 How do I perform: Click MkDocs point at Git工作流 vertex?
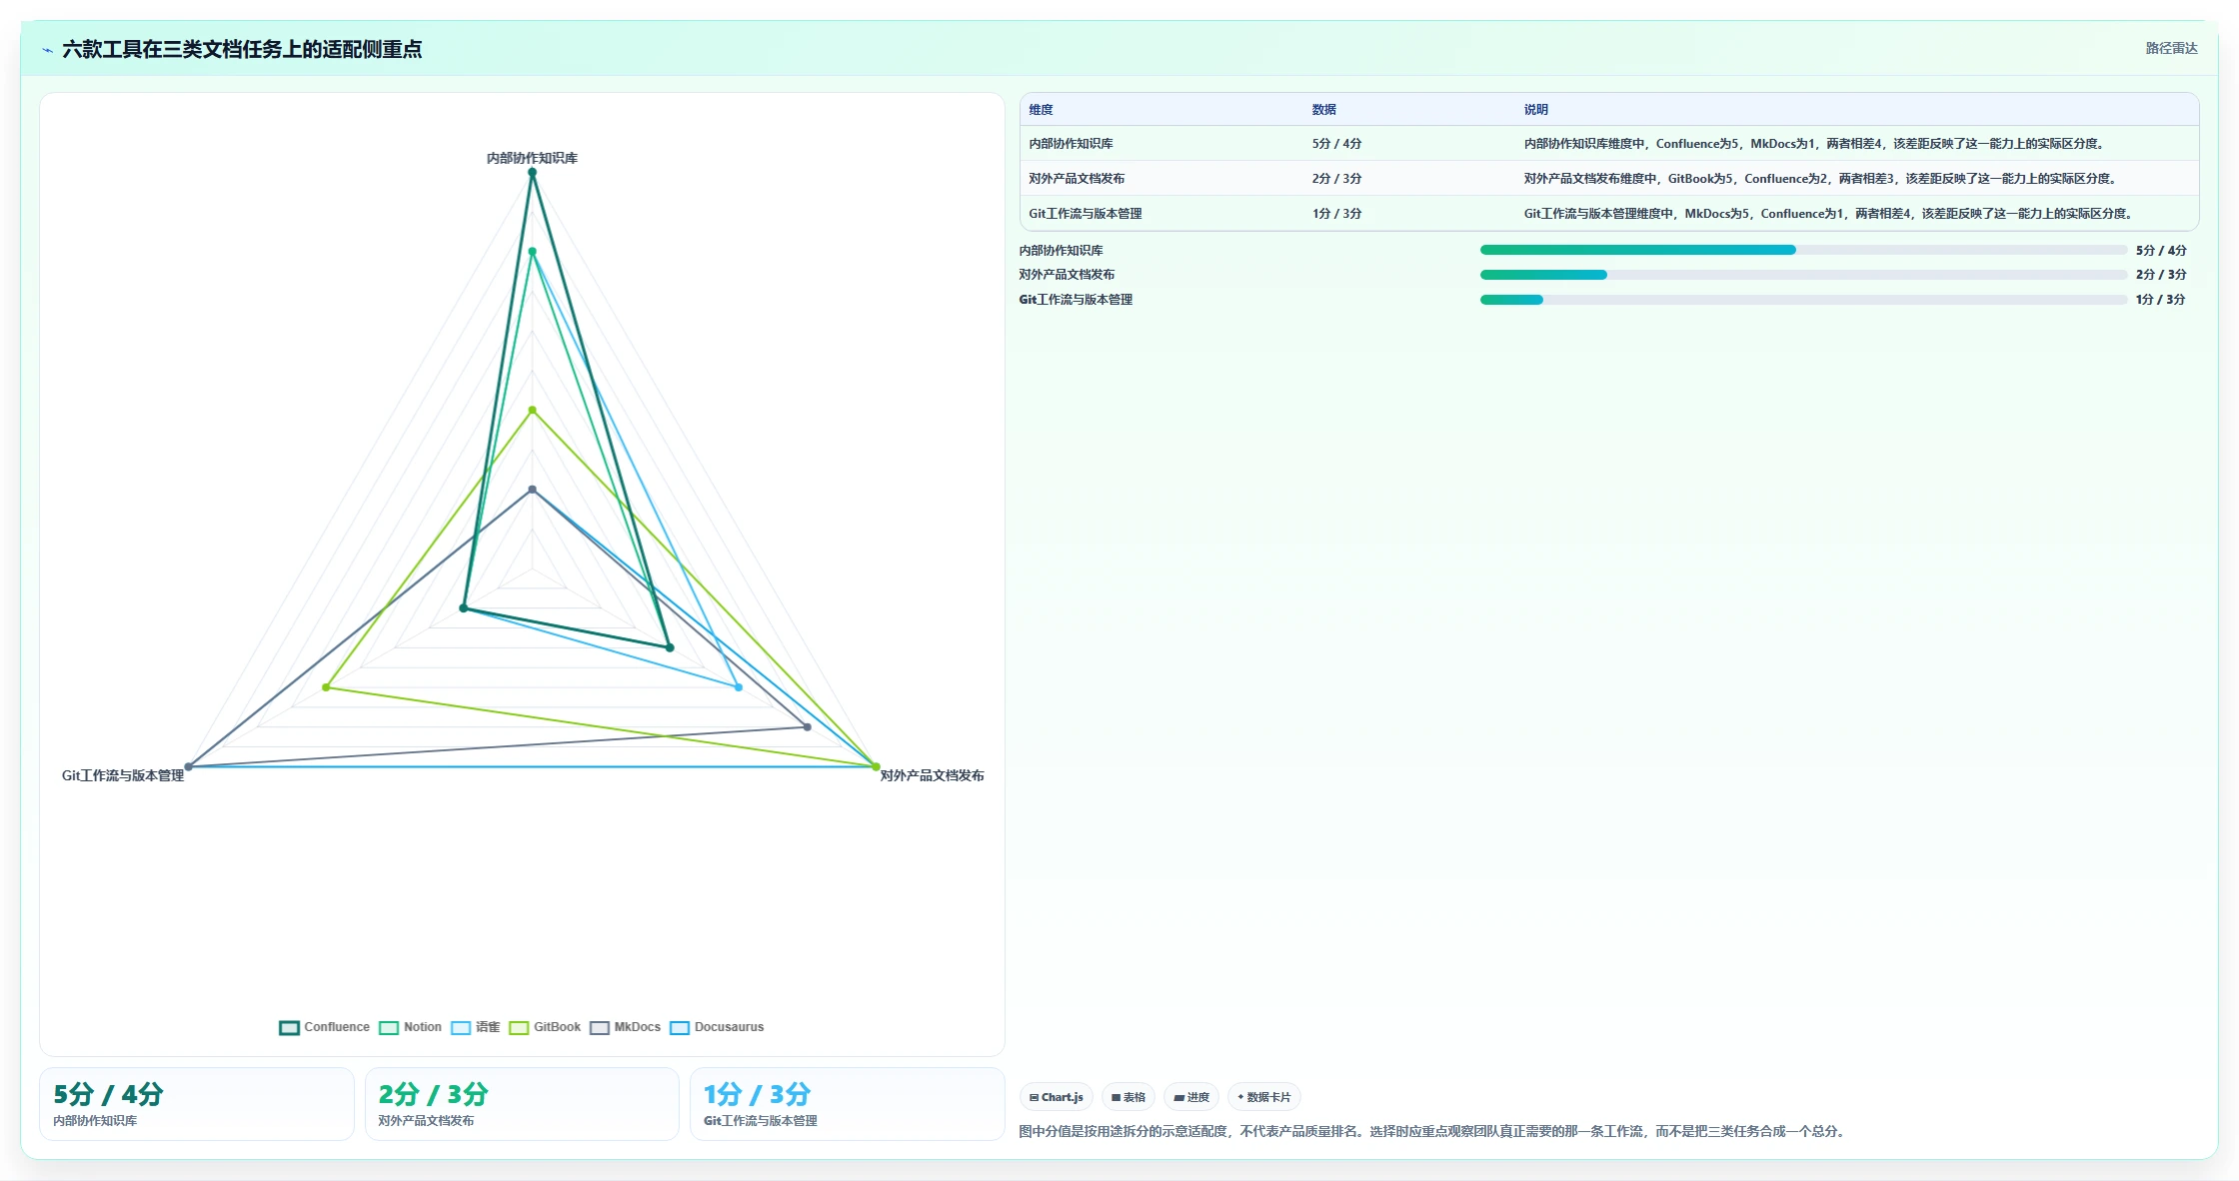(188, 766)
